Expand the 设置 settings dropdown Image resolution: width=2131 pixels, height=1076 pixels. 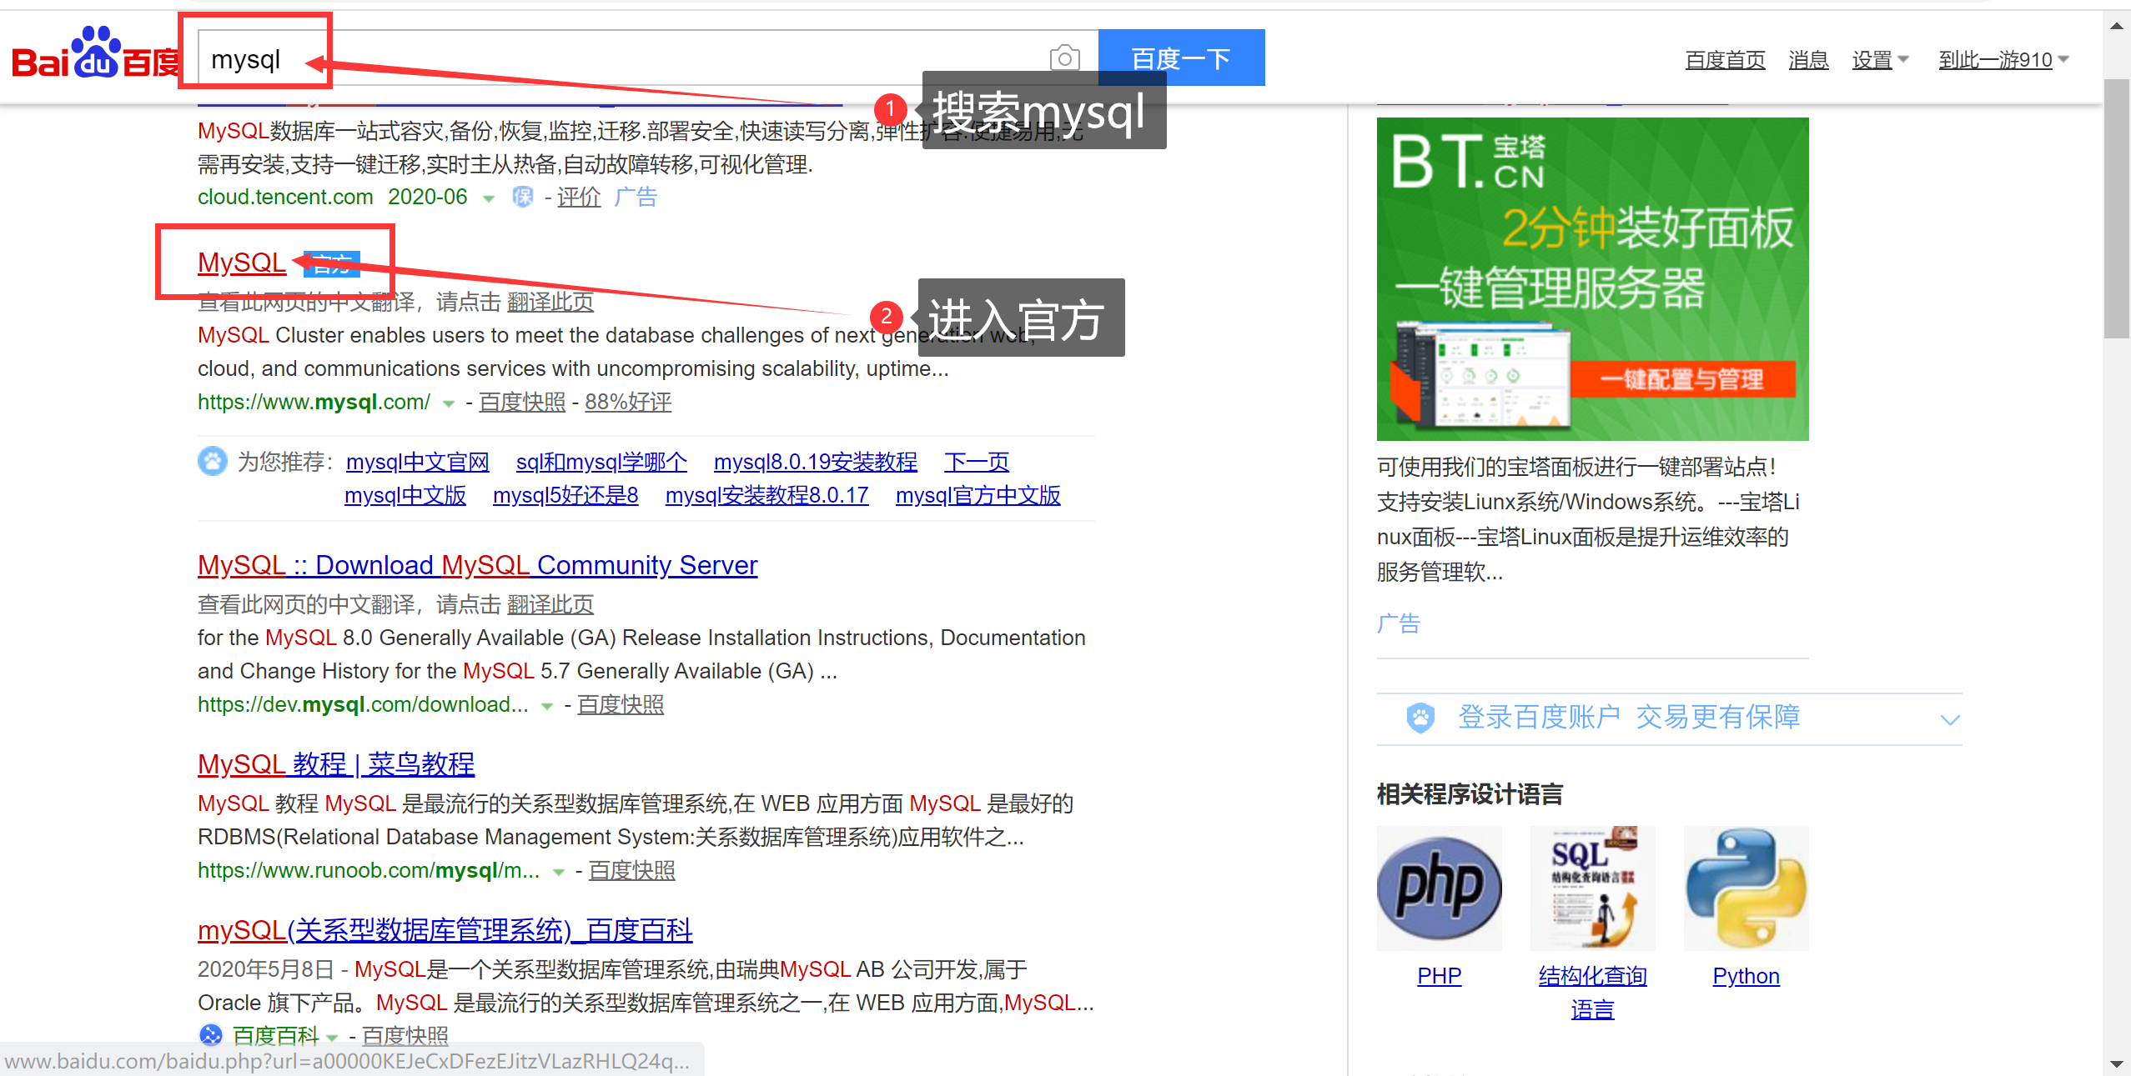pyautogui.click(x=1880, y=60)
